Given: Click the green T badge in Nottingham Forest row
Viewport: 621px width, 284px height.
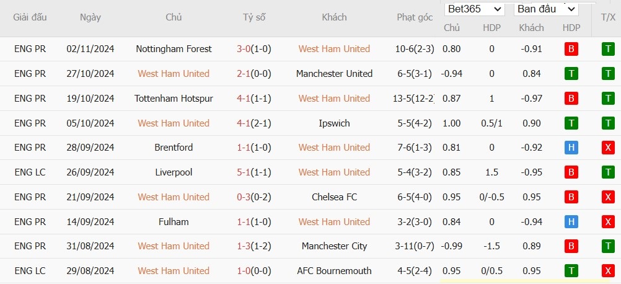Looking at the screenshot, I should click(608, 49).
